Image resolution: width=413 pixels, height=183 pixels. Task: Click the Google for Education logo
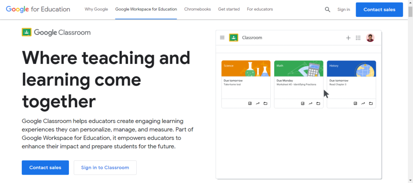tap(38, 10)
